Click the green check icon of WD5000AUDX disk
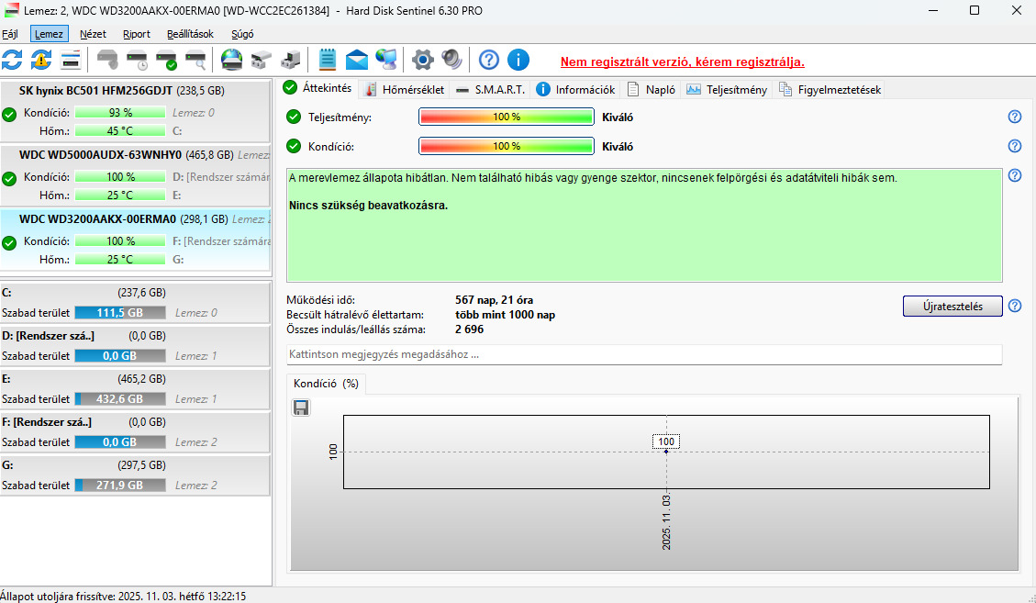This screenshot has height=603, width=1036. 9,179
